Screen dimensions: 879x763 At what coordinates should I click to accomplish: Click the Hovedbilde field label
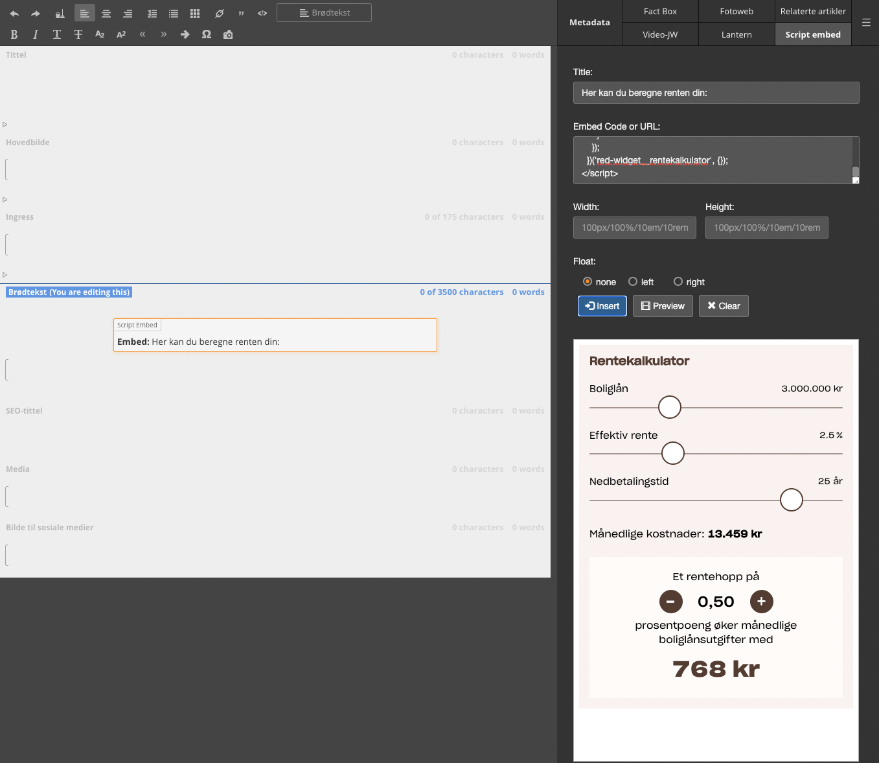tap(28, 143)
